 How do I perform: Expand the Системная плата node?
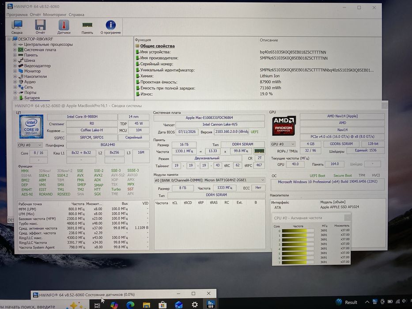coord(15,49)
